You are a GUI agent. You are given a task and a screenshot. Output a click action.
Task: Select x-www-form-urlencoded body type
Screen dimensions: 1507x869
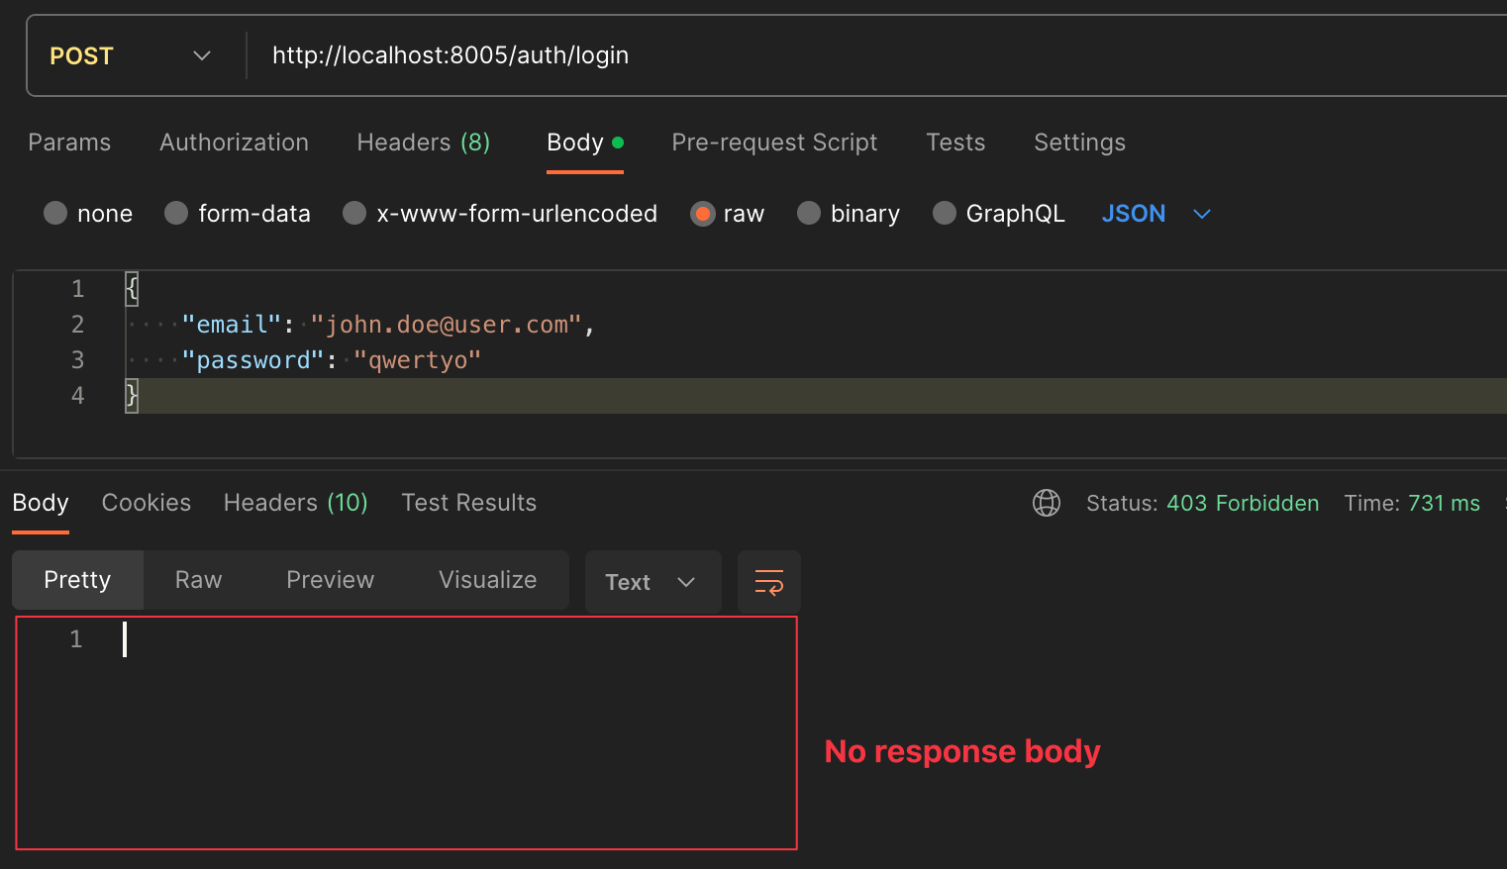click(x=354, y=214)
